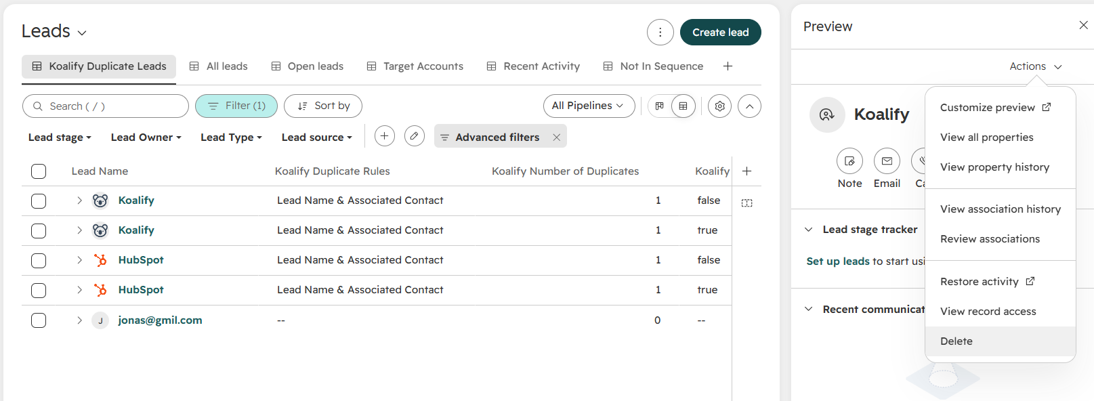Toggle the select-all checkbox in header
The height and width of the screenshot is (401, 1094).
coord(39,171)
